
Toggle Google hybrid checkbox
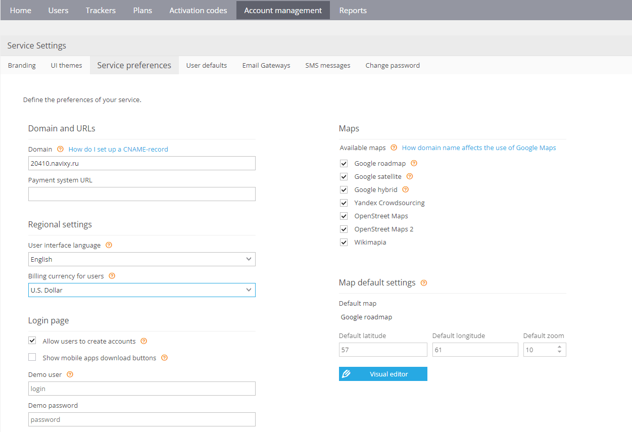pos(344,189)
